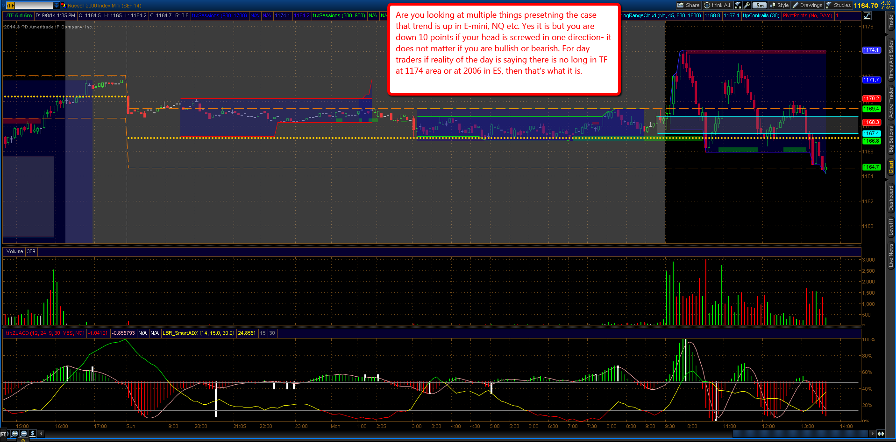This screenshot has height=442, width=896.
Task: Click the Russell 2000 Index Mini title
Action: click(x=104, y=6)
